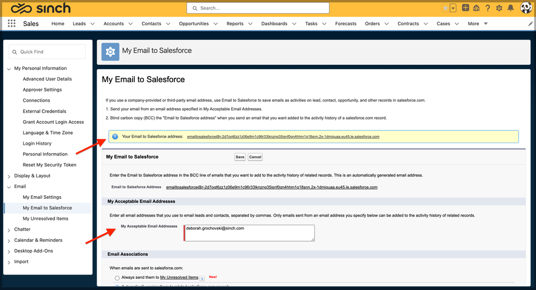This screenshot has width=536, height=290.
Task: Click the email address link in yellow banner
Action: point(283,137)
